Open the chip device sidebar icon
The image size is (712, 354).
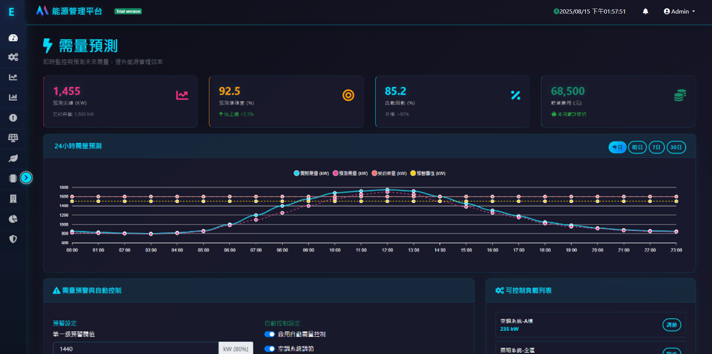click(x=13, y=178)
